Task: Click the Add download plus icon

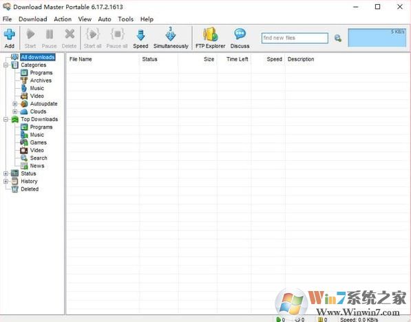Action: pos(9,34)
